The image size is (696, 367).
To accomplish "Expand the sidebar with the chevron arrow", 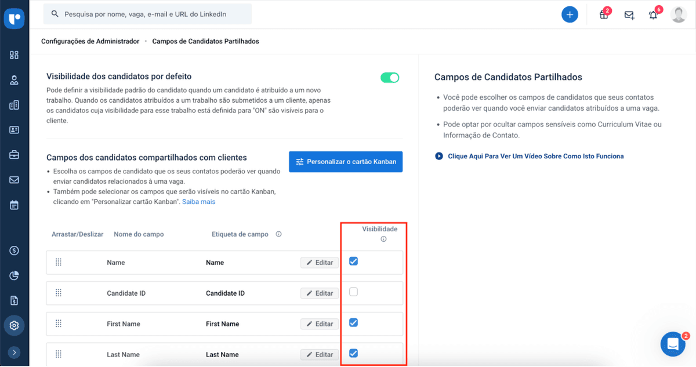I will click(x=14, y=352).
